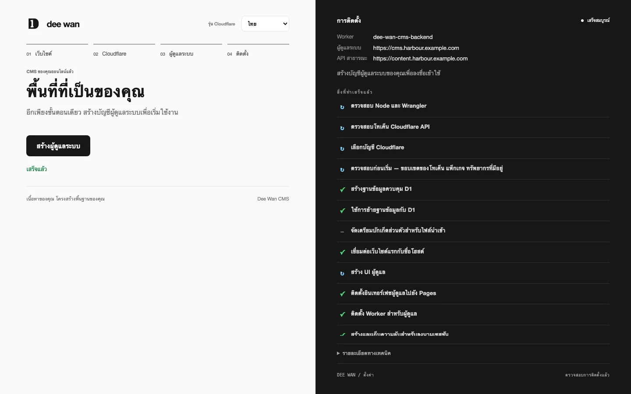Screen dimensions: 631x394
Task: Click the green checkmark beside "ติดตั้งอินเทอร์เฟซผู้ดูแลไปยัง Pages"
Action: pyautogui.click(x=343, y=294)
